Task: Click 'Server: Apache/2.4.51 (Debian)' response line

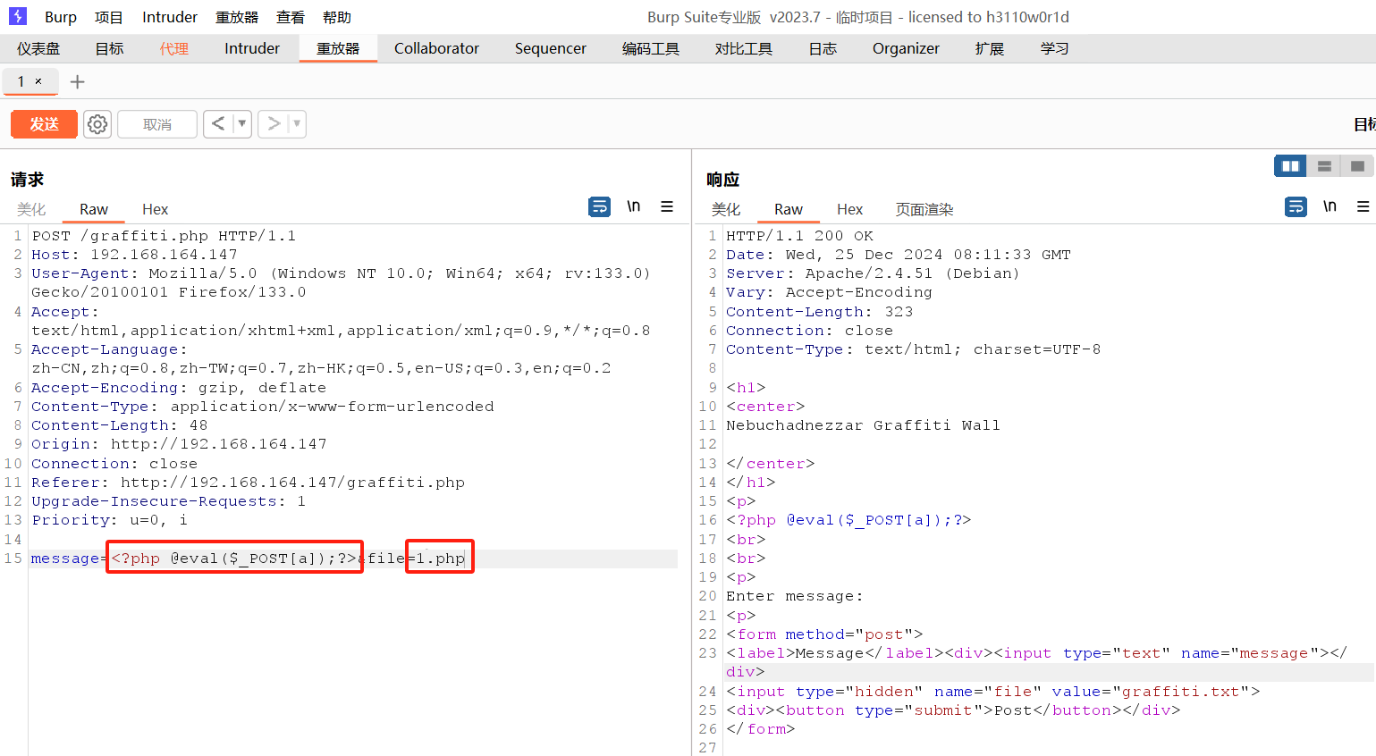Action: click(x=873, y=273)
